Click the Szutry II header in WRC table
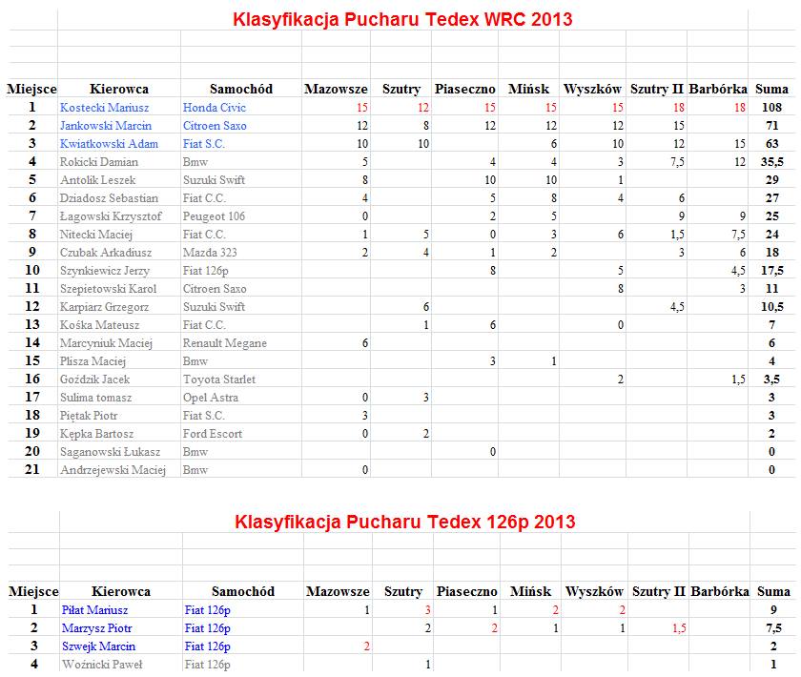 tap(656, 89)
